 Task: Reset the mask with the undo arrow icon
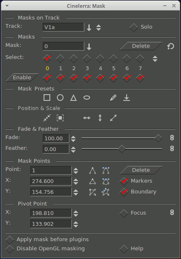tap(171, 46)
